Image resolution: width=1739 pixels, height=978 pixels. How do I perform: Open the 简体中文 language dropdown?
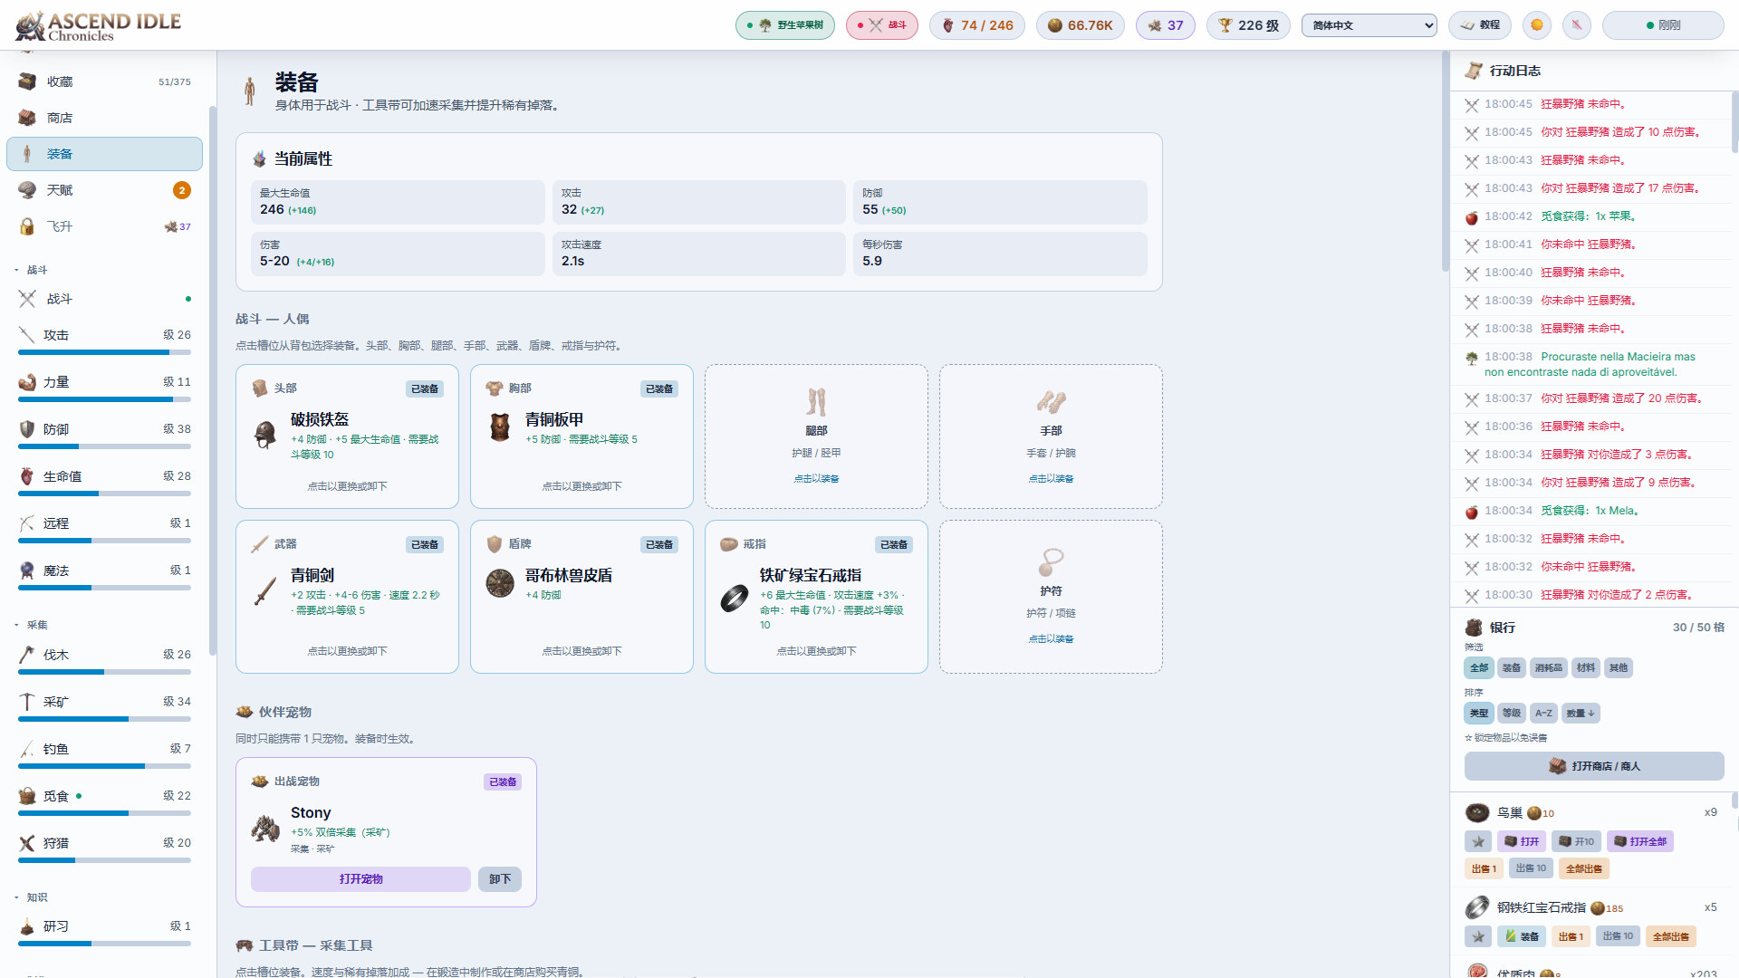[1369, 25]
